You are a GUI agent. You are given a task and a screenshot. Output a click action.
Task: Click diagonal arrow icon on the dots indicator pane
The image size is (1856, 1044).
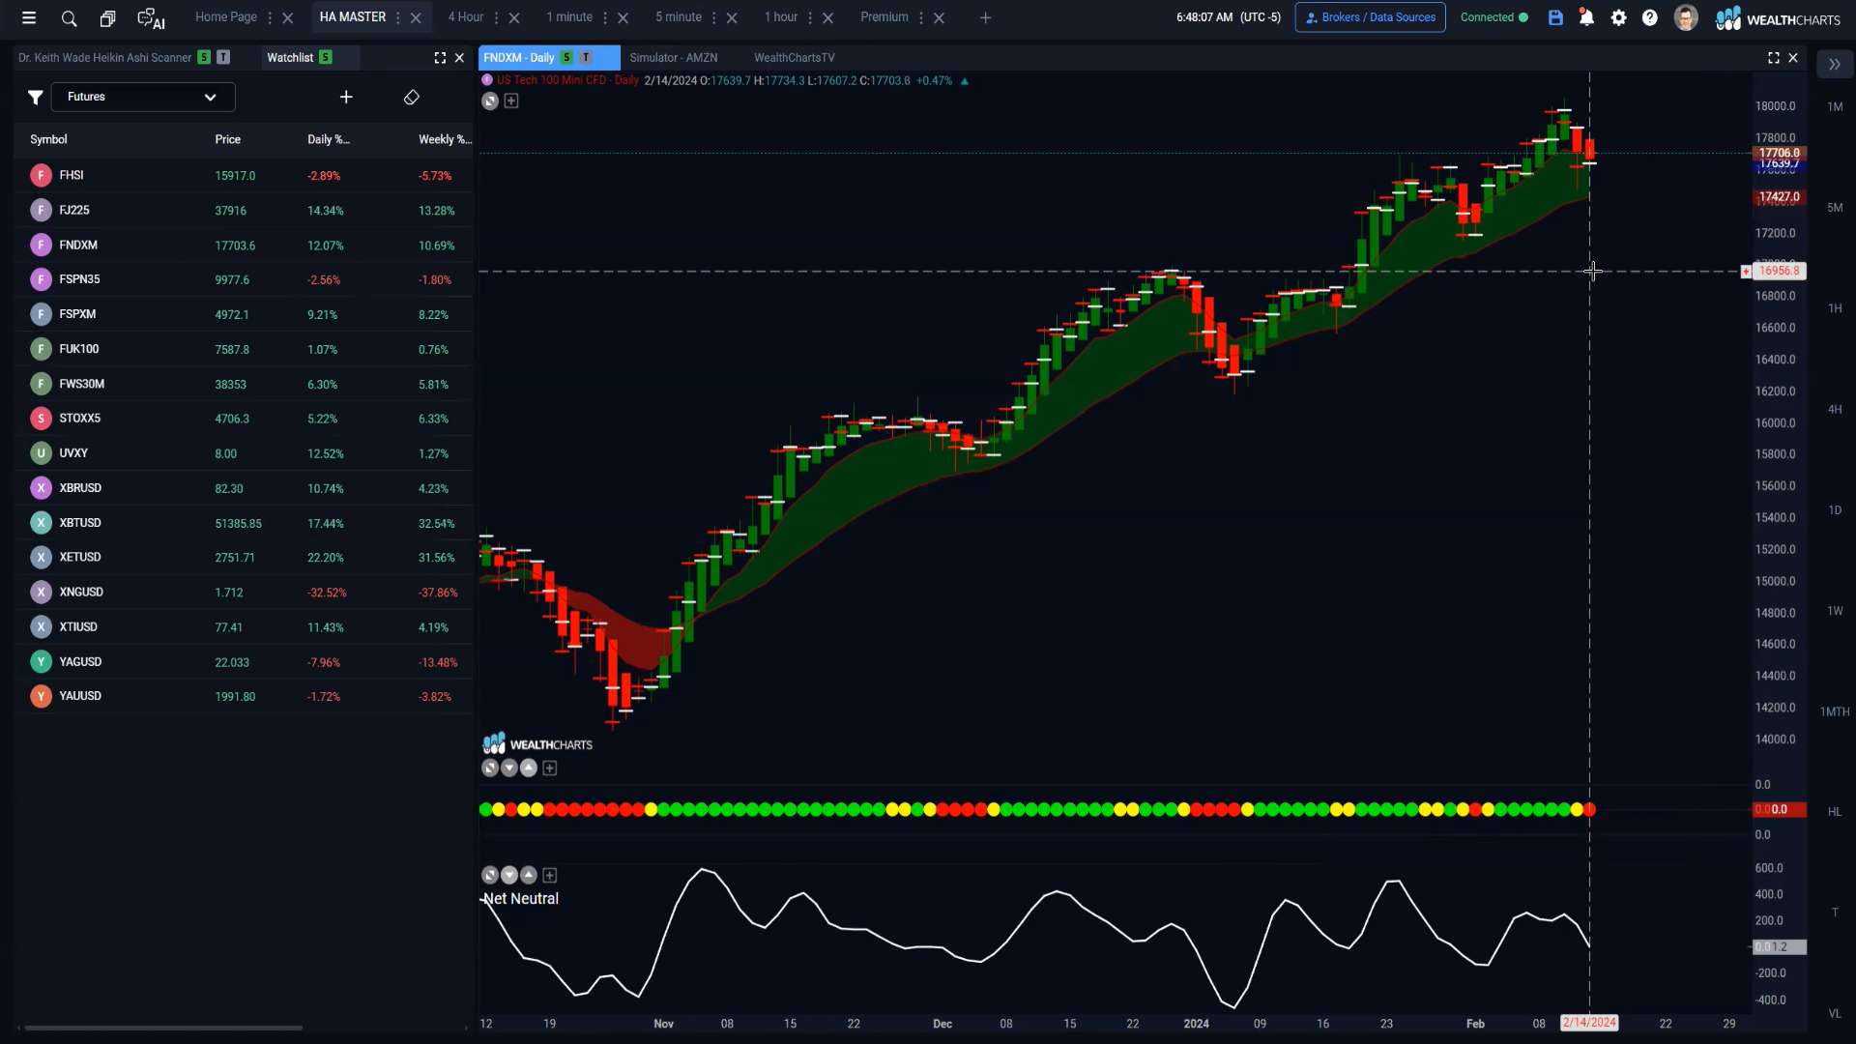pos(490,768)
